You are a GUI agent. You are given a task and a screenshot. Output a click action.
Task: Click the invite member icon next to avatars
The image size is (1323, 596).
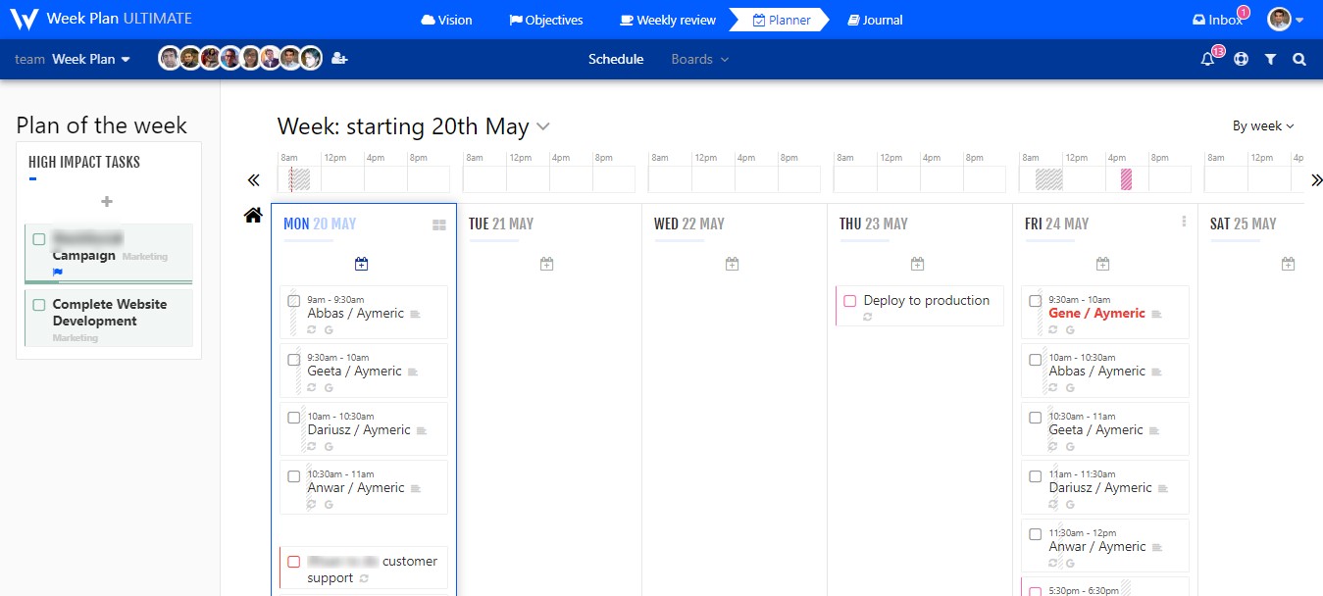[x=338, y=58]
